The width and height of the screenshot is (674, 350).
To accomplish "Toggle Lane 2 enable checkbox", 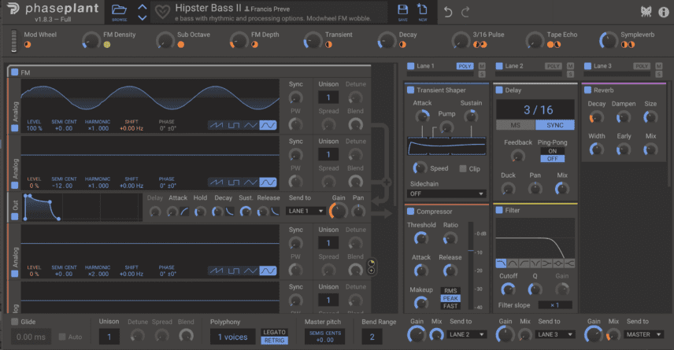I will 499,66.
